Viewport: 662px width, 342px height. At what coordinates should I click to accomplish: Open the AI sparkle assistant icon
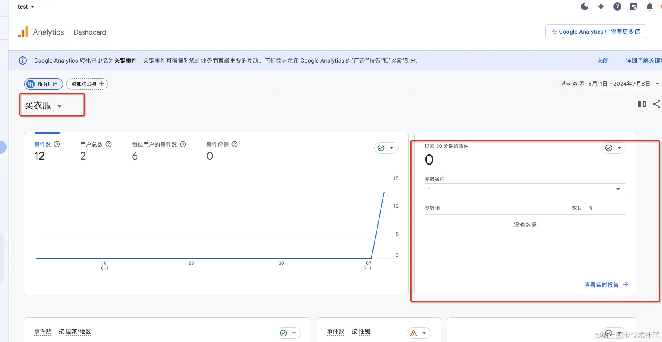601,6
